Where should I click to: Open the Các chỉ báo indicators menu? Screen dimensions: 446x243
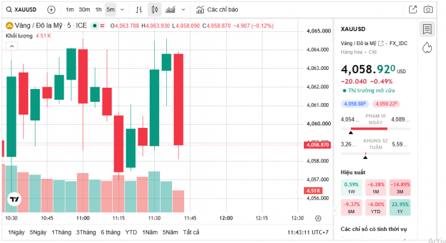217,10
